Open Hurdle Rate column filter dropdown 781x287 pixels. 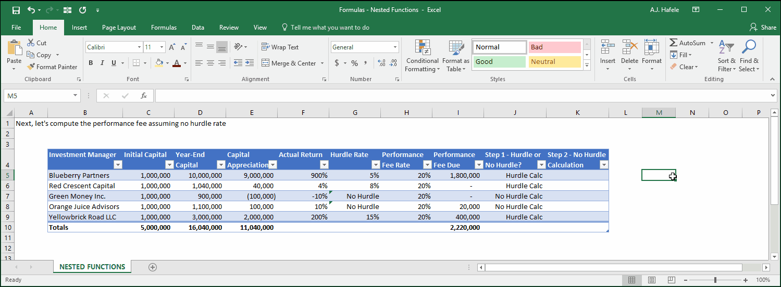376,165
